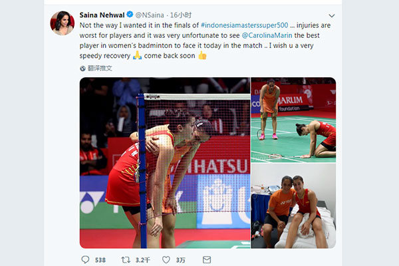
Task: Open the 16小时 tweet timestamp
Action: pos(181,15)
